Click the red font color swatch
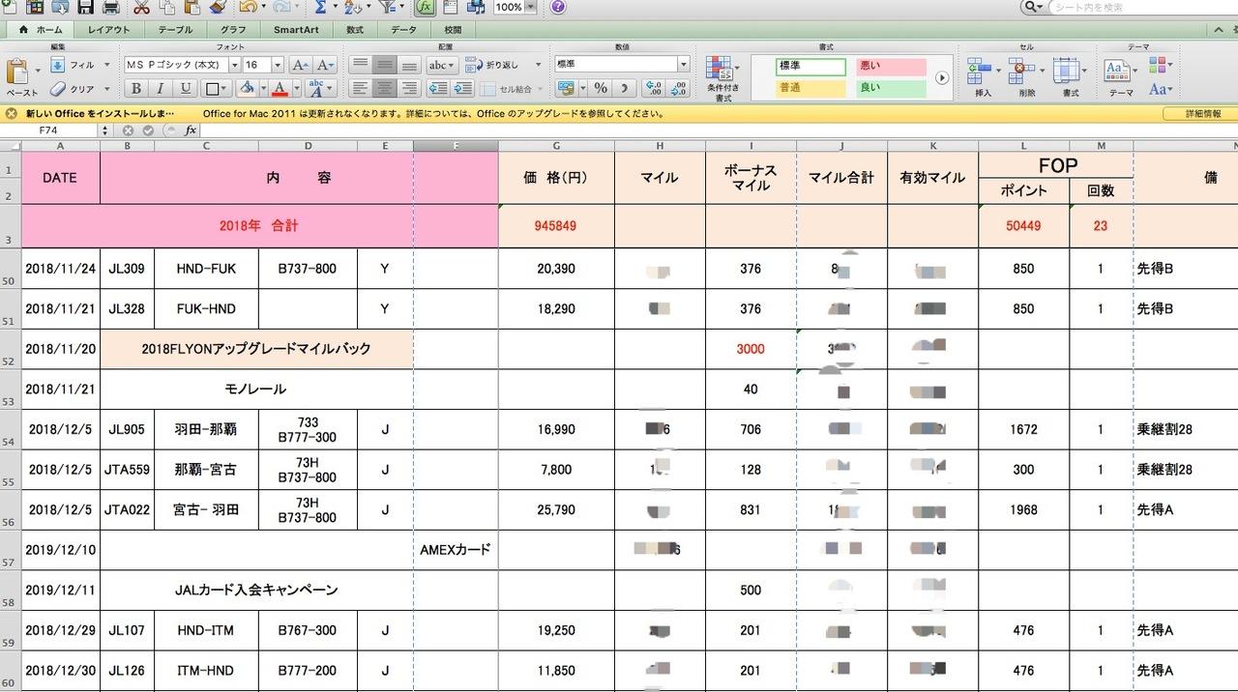 point(280,89)
